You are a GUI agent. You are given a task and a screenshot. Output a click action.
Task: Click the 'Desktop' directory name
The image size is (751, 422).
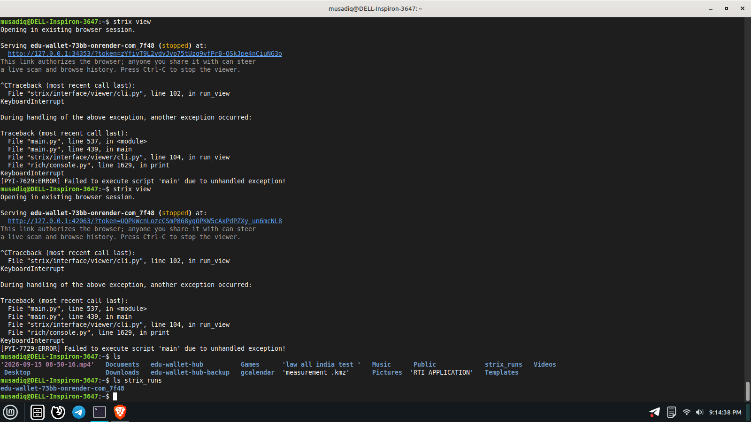pos(17,372)
